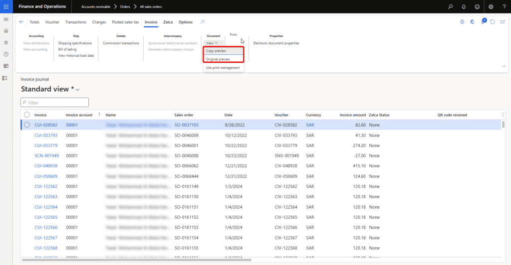Open help question mark icon
Viewport: 511px width, 265px height.
[x=504, y=6]
